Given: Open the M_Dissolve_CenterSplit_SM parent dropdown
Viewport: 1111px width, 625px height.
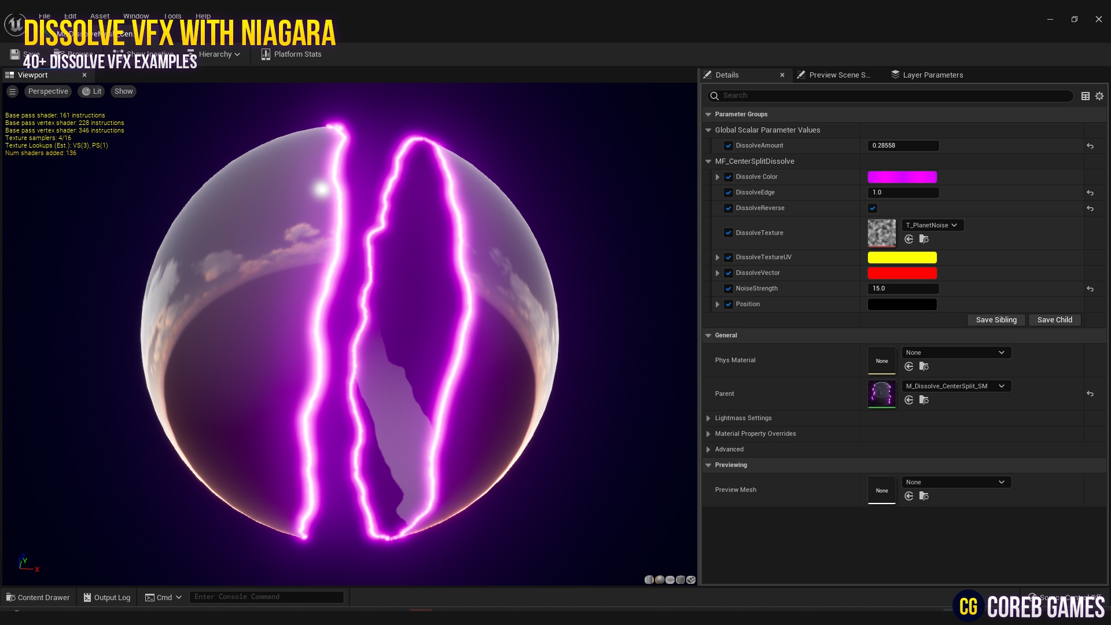Looking at the screenshot, I should tap(957, 387).
